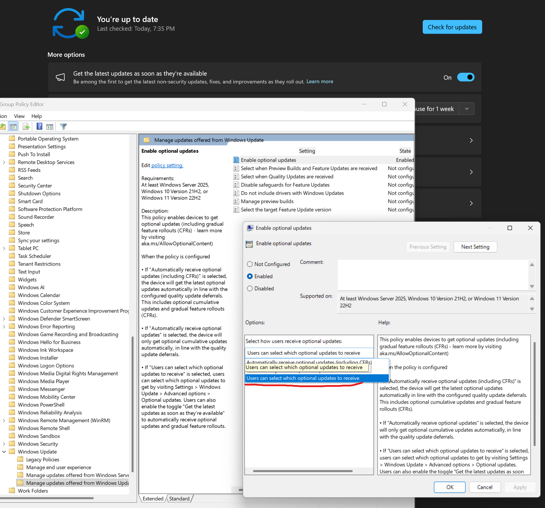Expand the Tablet PC tree node
545x508 pixels.
4,248
